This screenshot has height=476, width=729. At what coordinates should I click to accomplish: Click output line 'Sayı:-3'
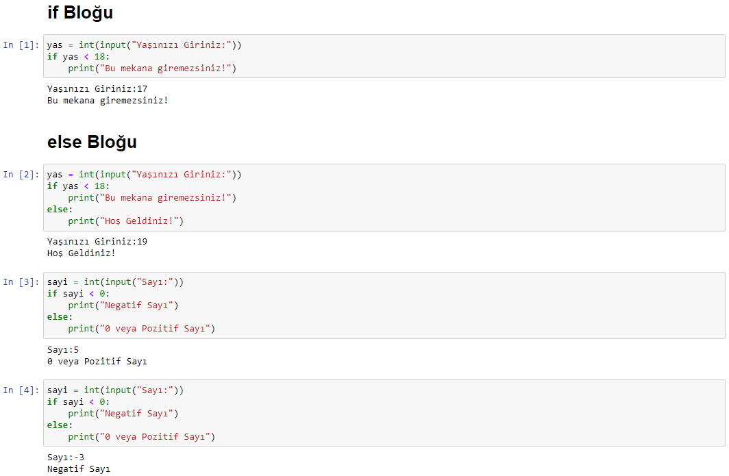(66, 458)
